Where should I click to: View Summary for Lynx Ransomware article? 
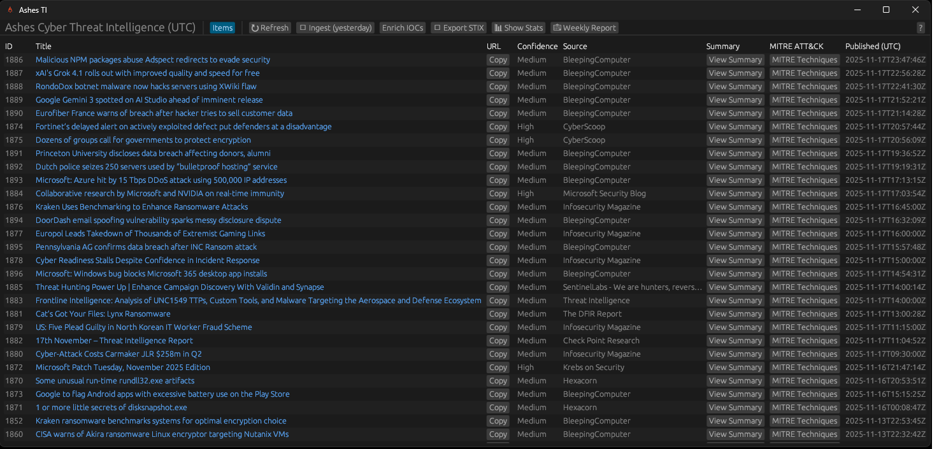click(x=735, y=314)
